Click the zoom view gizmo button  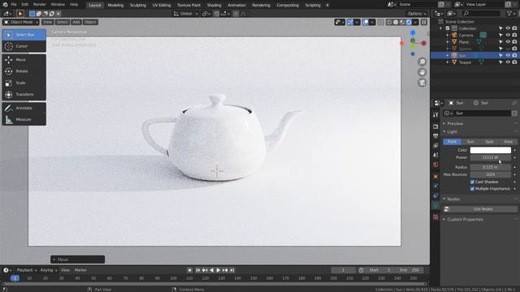pyautogui.click(x=422, y=62)
